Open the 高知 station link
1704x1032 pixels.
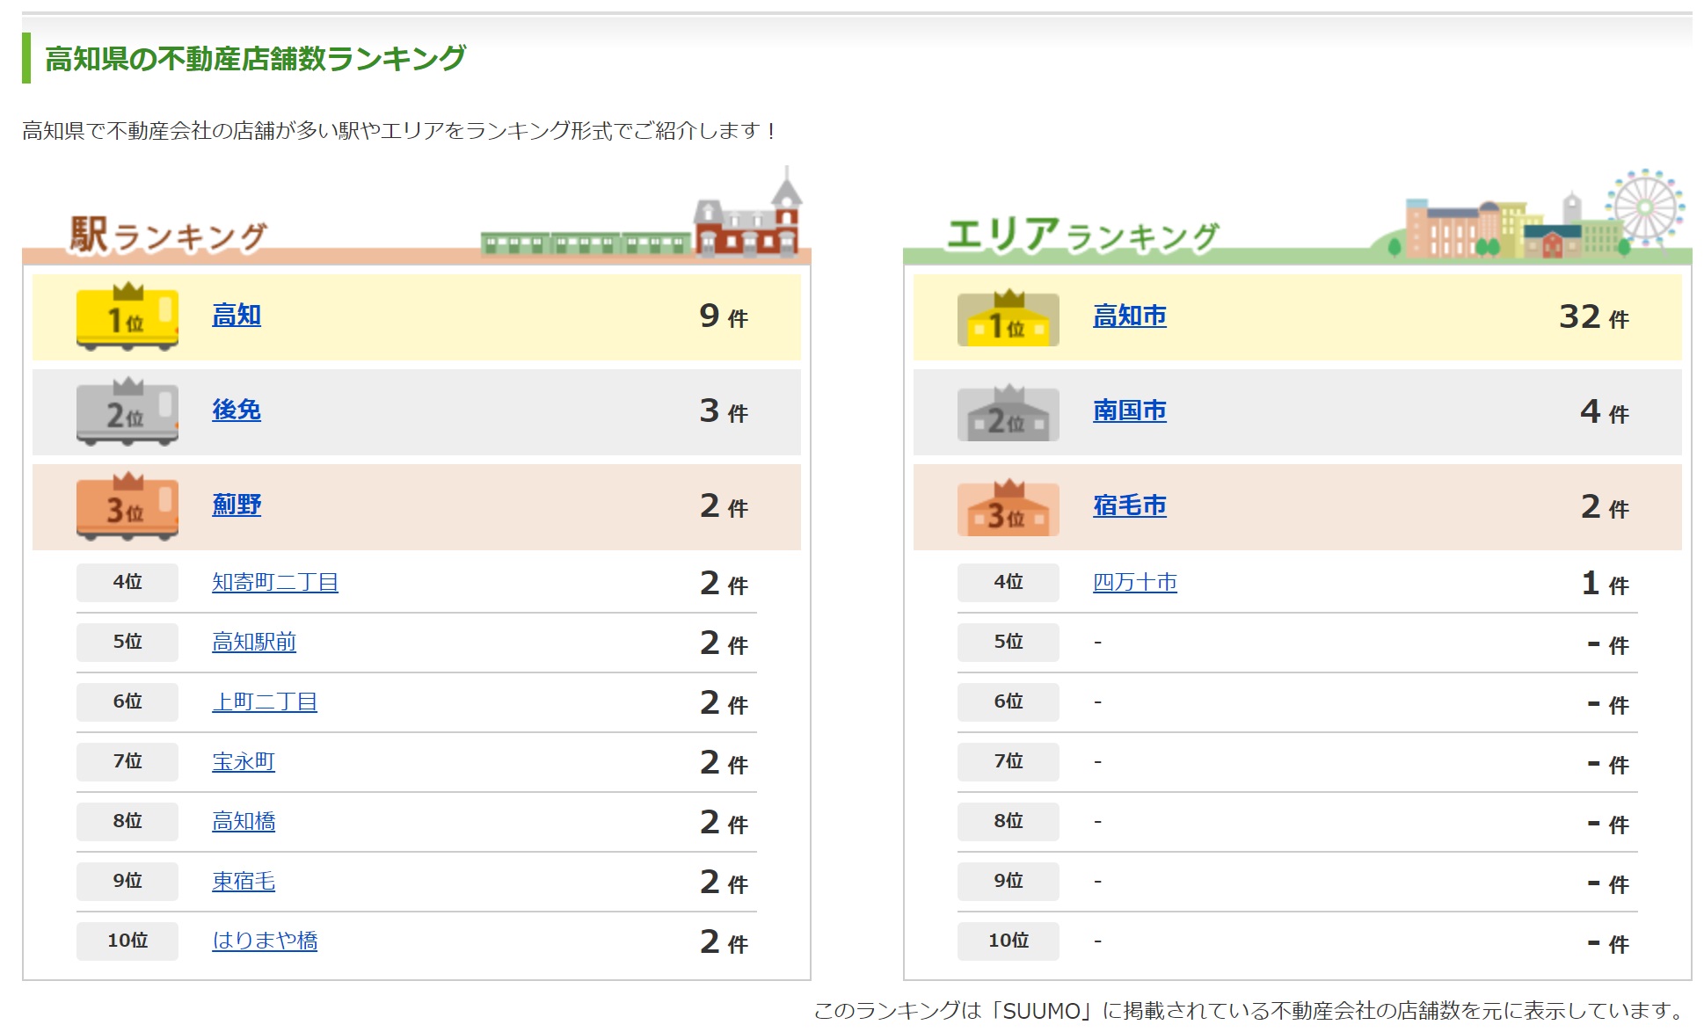point(237,315)
